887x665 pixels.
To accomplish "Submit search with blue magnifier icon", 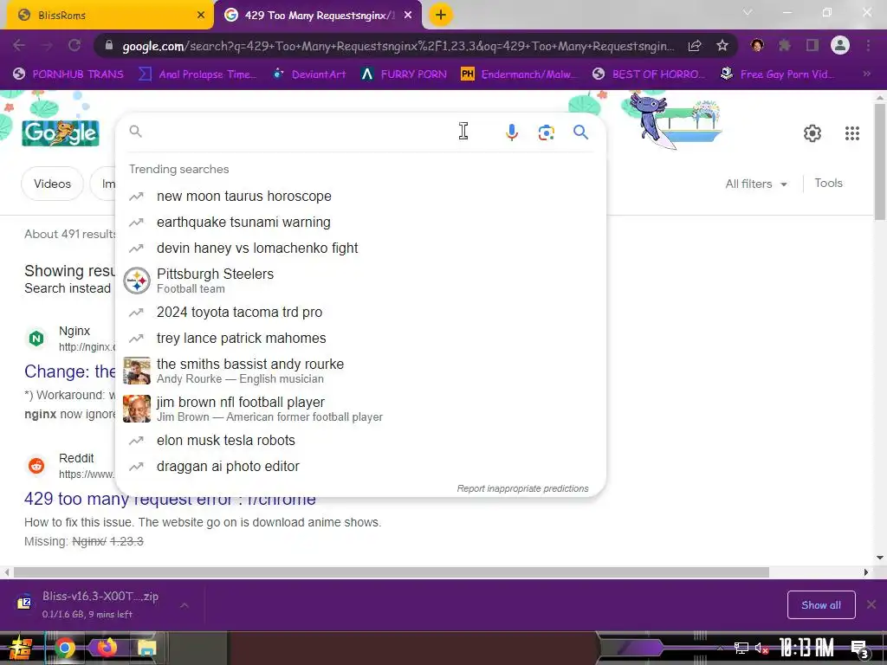I will [x=580, y=132].
